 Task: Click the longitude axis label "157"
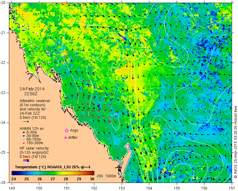click(232, 188)
